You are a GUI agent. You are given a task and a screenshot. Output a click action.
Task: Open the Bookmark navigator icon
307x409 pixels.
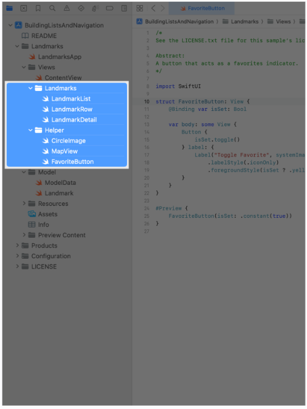[x=38, y=9]
